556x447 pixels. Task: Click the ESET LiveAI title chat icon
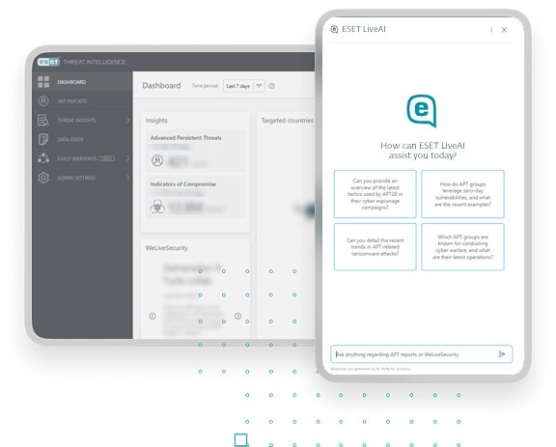(x=334, y=29)
